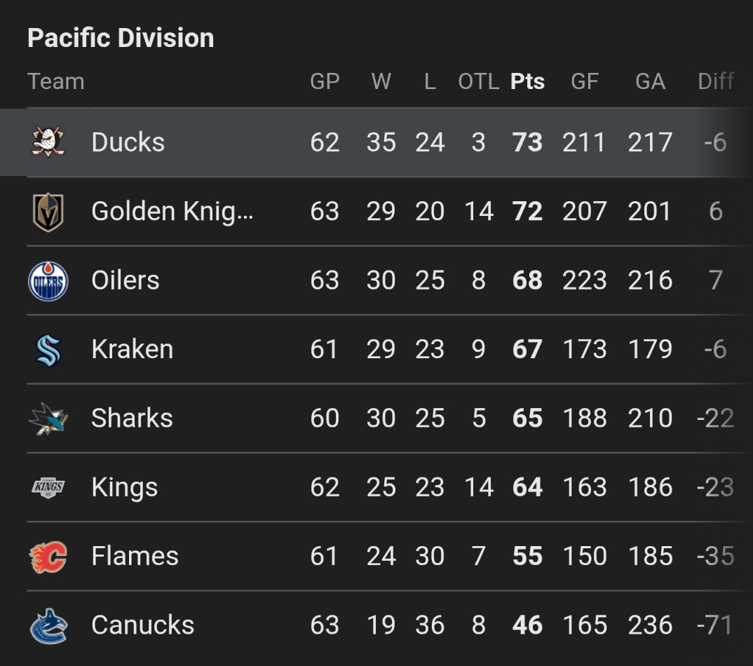Viewport: 753px width, 666px height.
Task: Open the Ducks team page link
Action: (x=128, y=142)
